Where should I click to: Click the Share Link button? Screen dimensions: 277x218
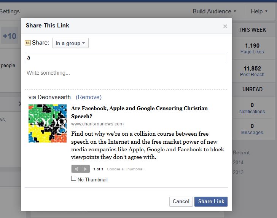tap(211, 202)
